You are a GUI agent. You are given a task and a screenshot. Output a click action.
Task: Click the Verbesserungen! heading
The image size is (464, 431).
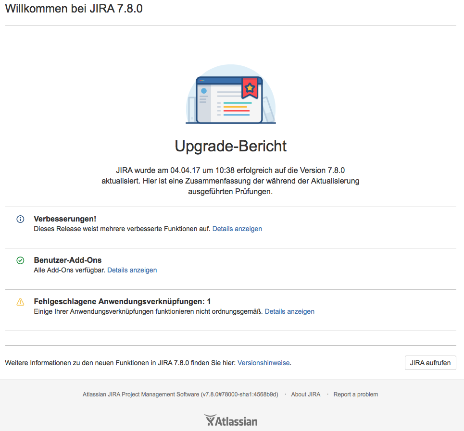tap(65, 219)
